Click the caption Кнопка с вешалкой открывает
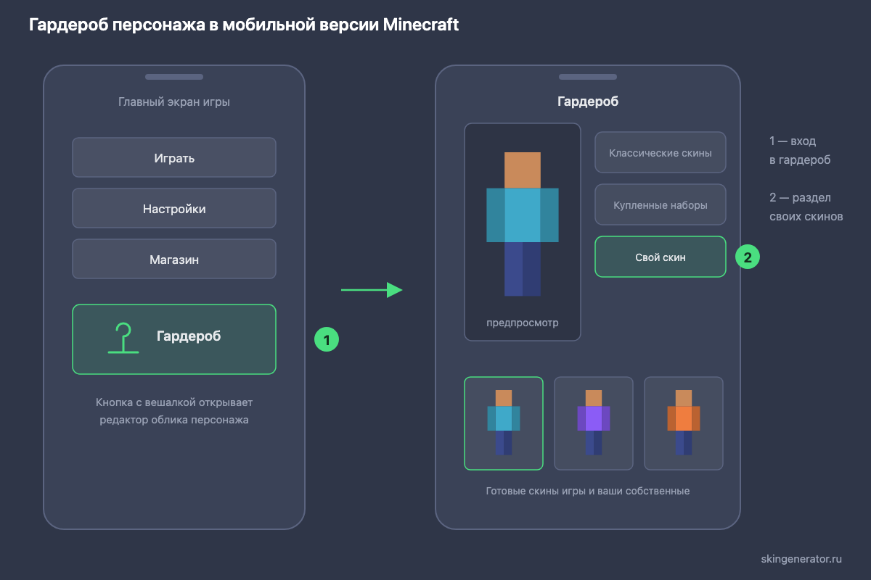The width and height of the screenshot is (871, 580). pos(174,402)
